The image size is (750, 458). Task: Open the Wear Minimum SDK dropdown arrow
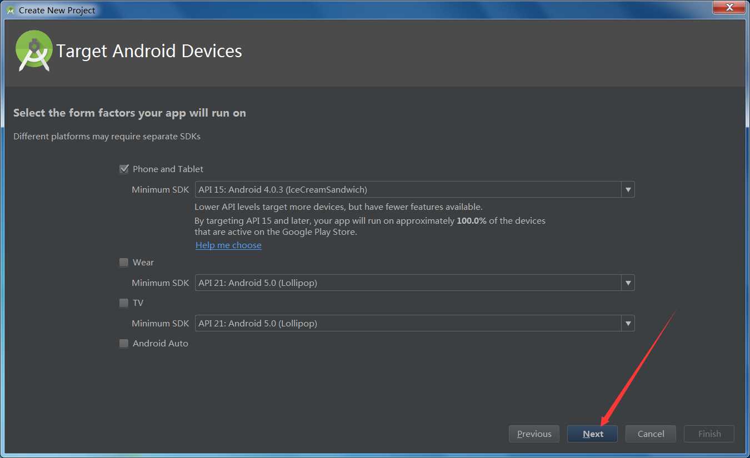click(x=628, y=283)
